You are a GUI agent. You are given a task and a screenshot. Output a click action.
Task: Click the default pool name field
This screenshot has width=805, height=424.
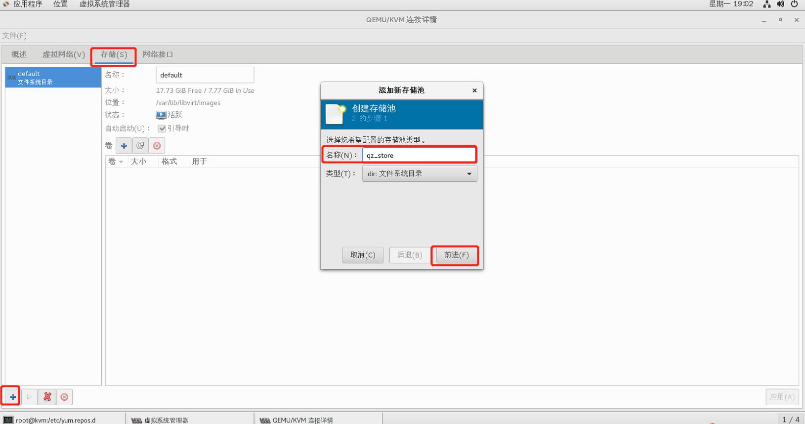[205, 75]
